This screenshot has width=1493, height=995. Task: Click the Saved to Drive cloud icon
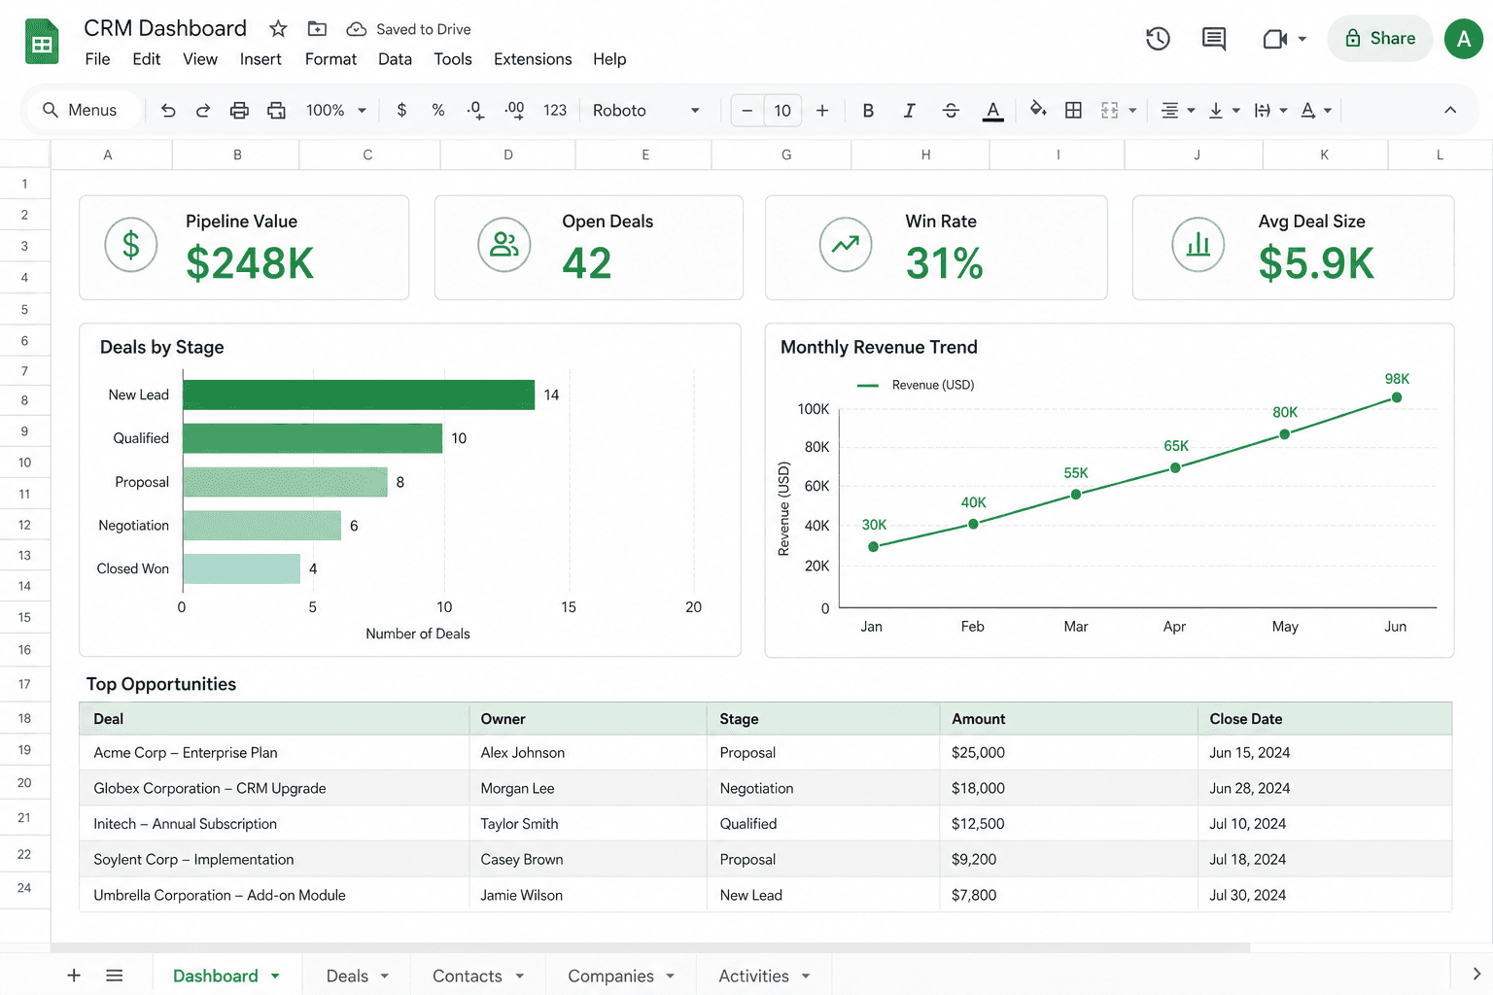(x=357, y=29)
